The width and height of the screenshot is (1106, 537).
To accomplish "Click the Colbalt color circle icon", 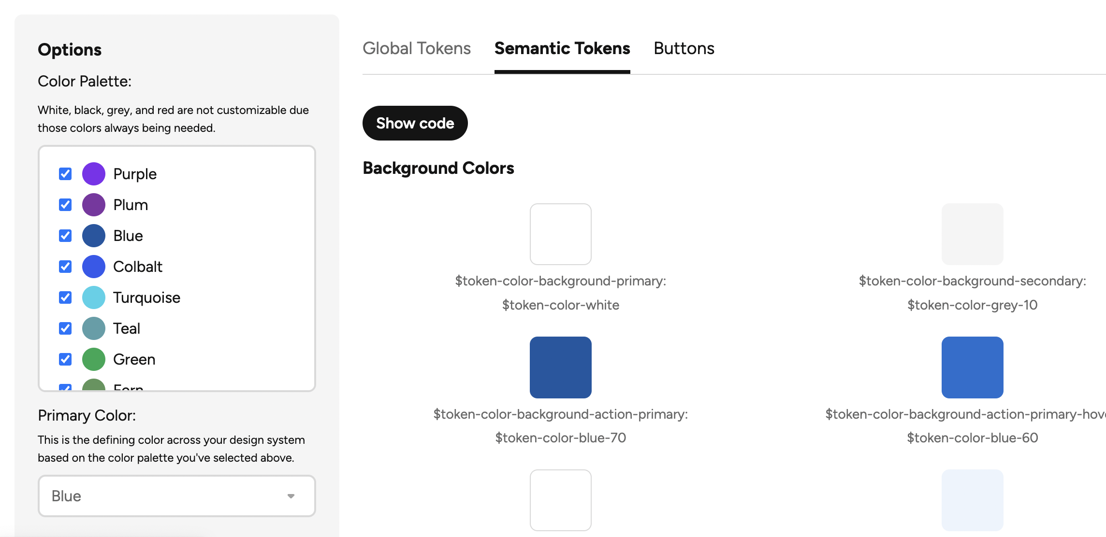I will click(94, 267).
